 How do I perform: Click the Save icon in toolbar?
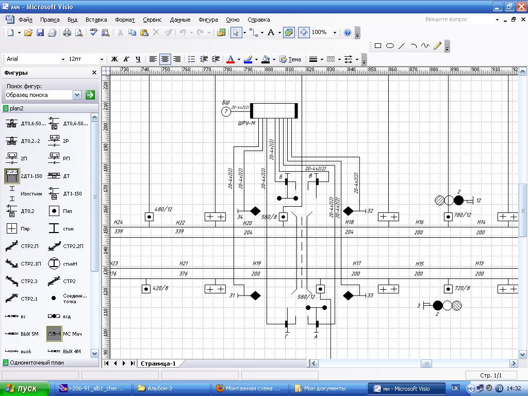pyautogui.click(x=40, y=32)
